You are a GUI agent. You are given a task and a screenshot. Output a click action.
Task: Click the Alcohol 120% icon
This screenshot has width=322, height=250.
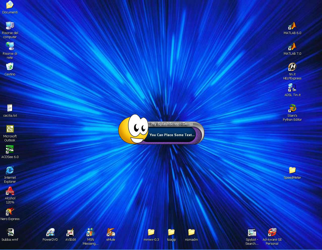[x=10, y=191]
